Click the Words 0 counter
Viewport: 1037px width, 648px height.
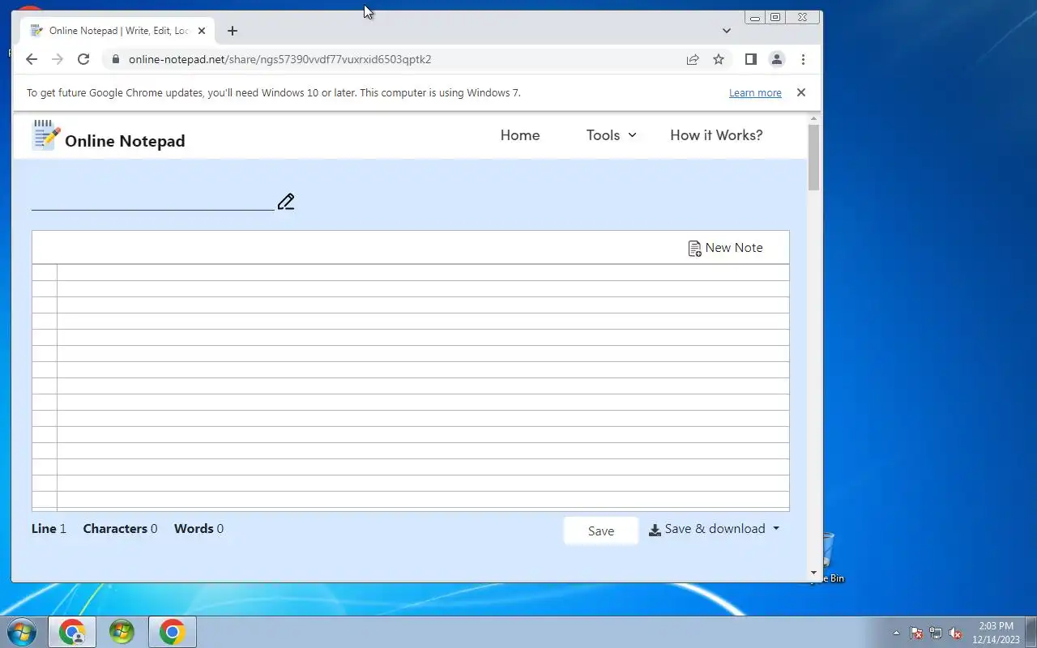[198, 529]
